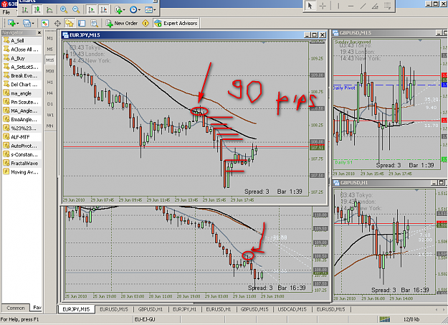Switch timeframe to W1
Image resolution: width=448 pixels, height=325 pixels.
pyautogui.click(x=50, y=115)
